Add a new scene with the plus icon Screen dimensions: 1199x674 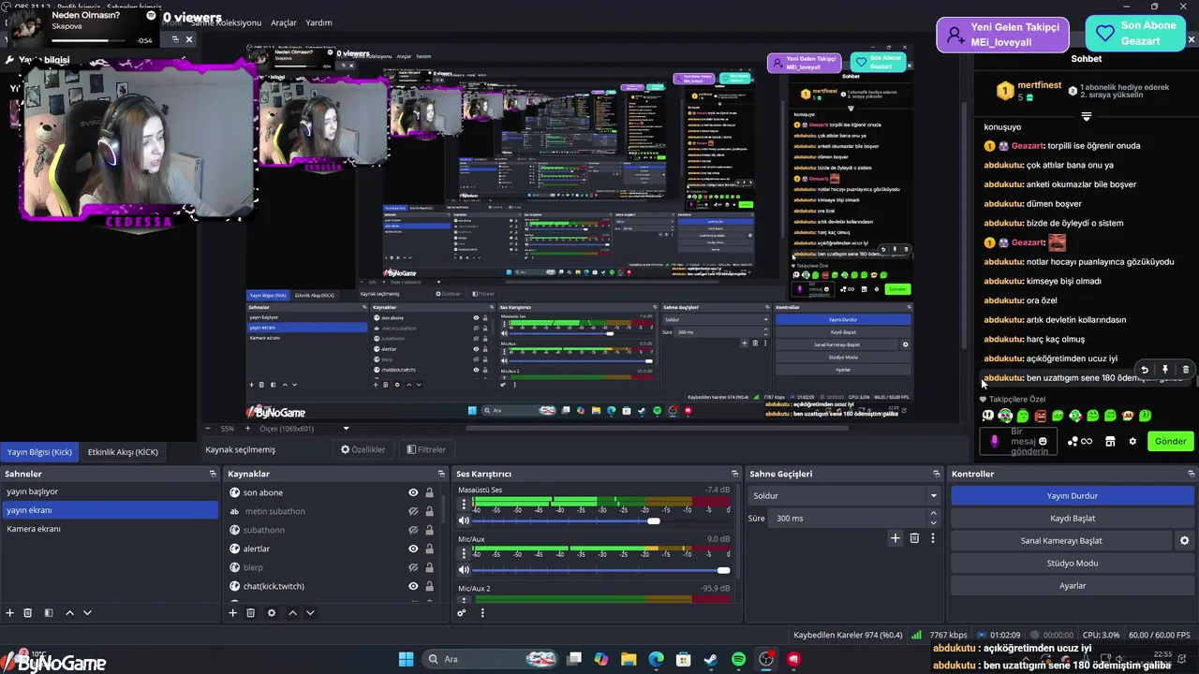[x=10, y=613]
